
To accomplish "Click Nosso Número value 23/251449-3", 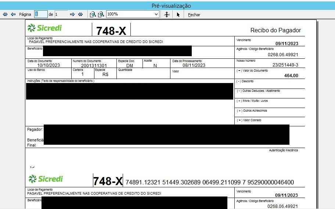I will tap(285, 65).
